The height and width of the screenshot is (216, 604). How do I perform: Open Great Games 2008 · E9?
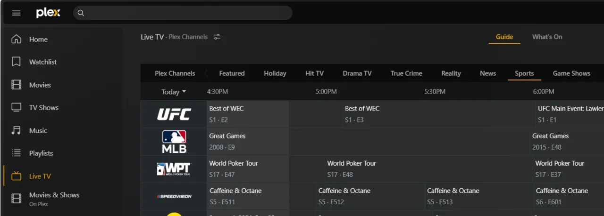(x=368, y=142)
